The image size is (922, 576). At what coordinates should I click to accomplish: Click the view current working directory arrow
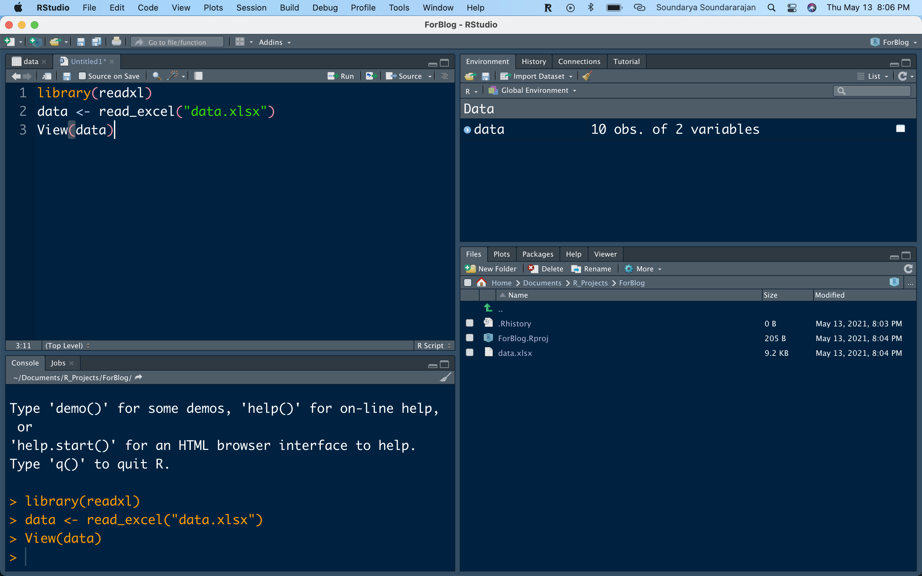[x=139, y=377]
